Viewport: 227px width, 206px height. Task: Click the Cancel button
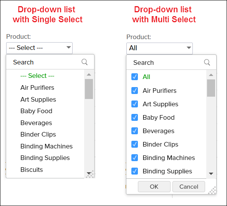[189, 187]
